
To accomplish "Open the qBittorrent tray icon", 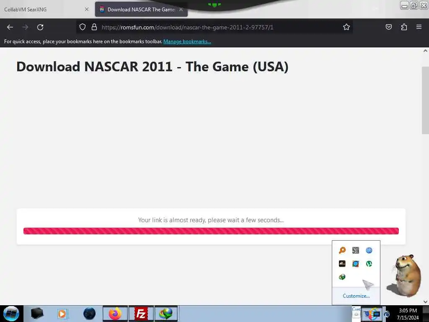I will [x=369, y=250].
